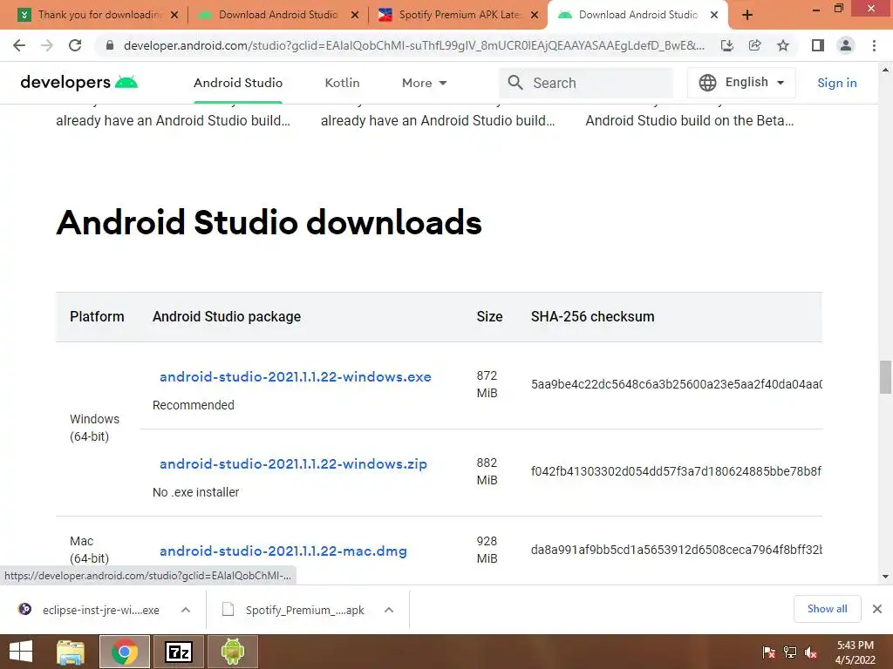
Task: Select the Android Studio nav tab
Action: coord(238,83)
